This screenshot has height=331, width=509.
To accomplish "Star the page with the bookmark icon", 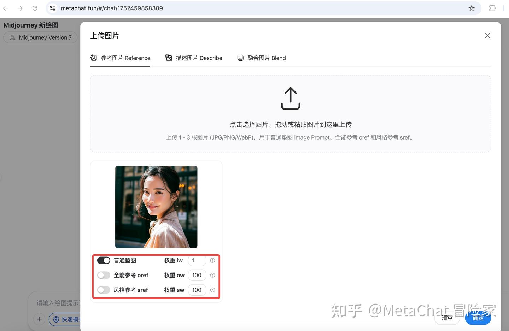I will pos(471,8).
